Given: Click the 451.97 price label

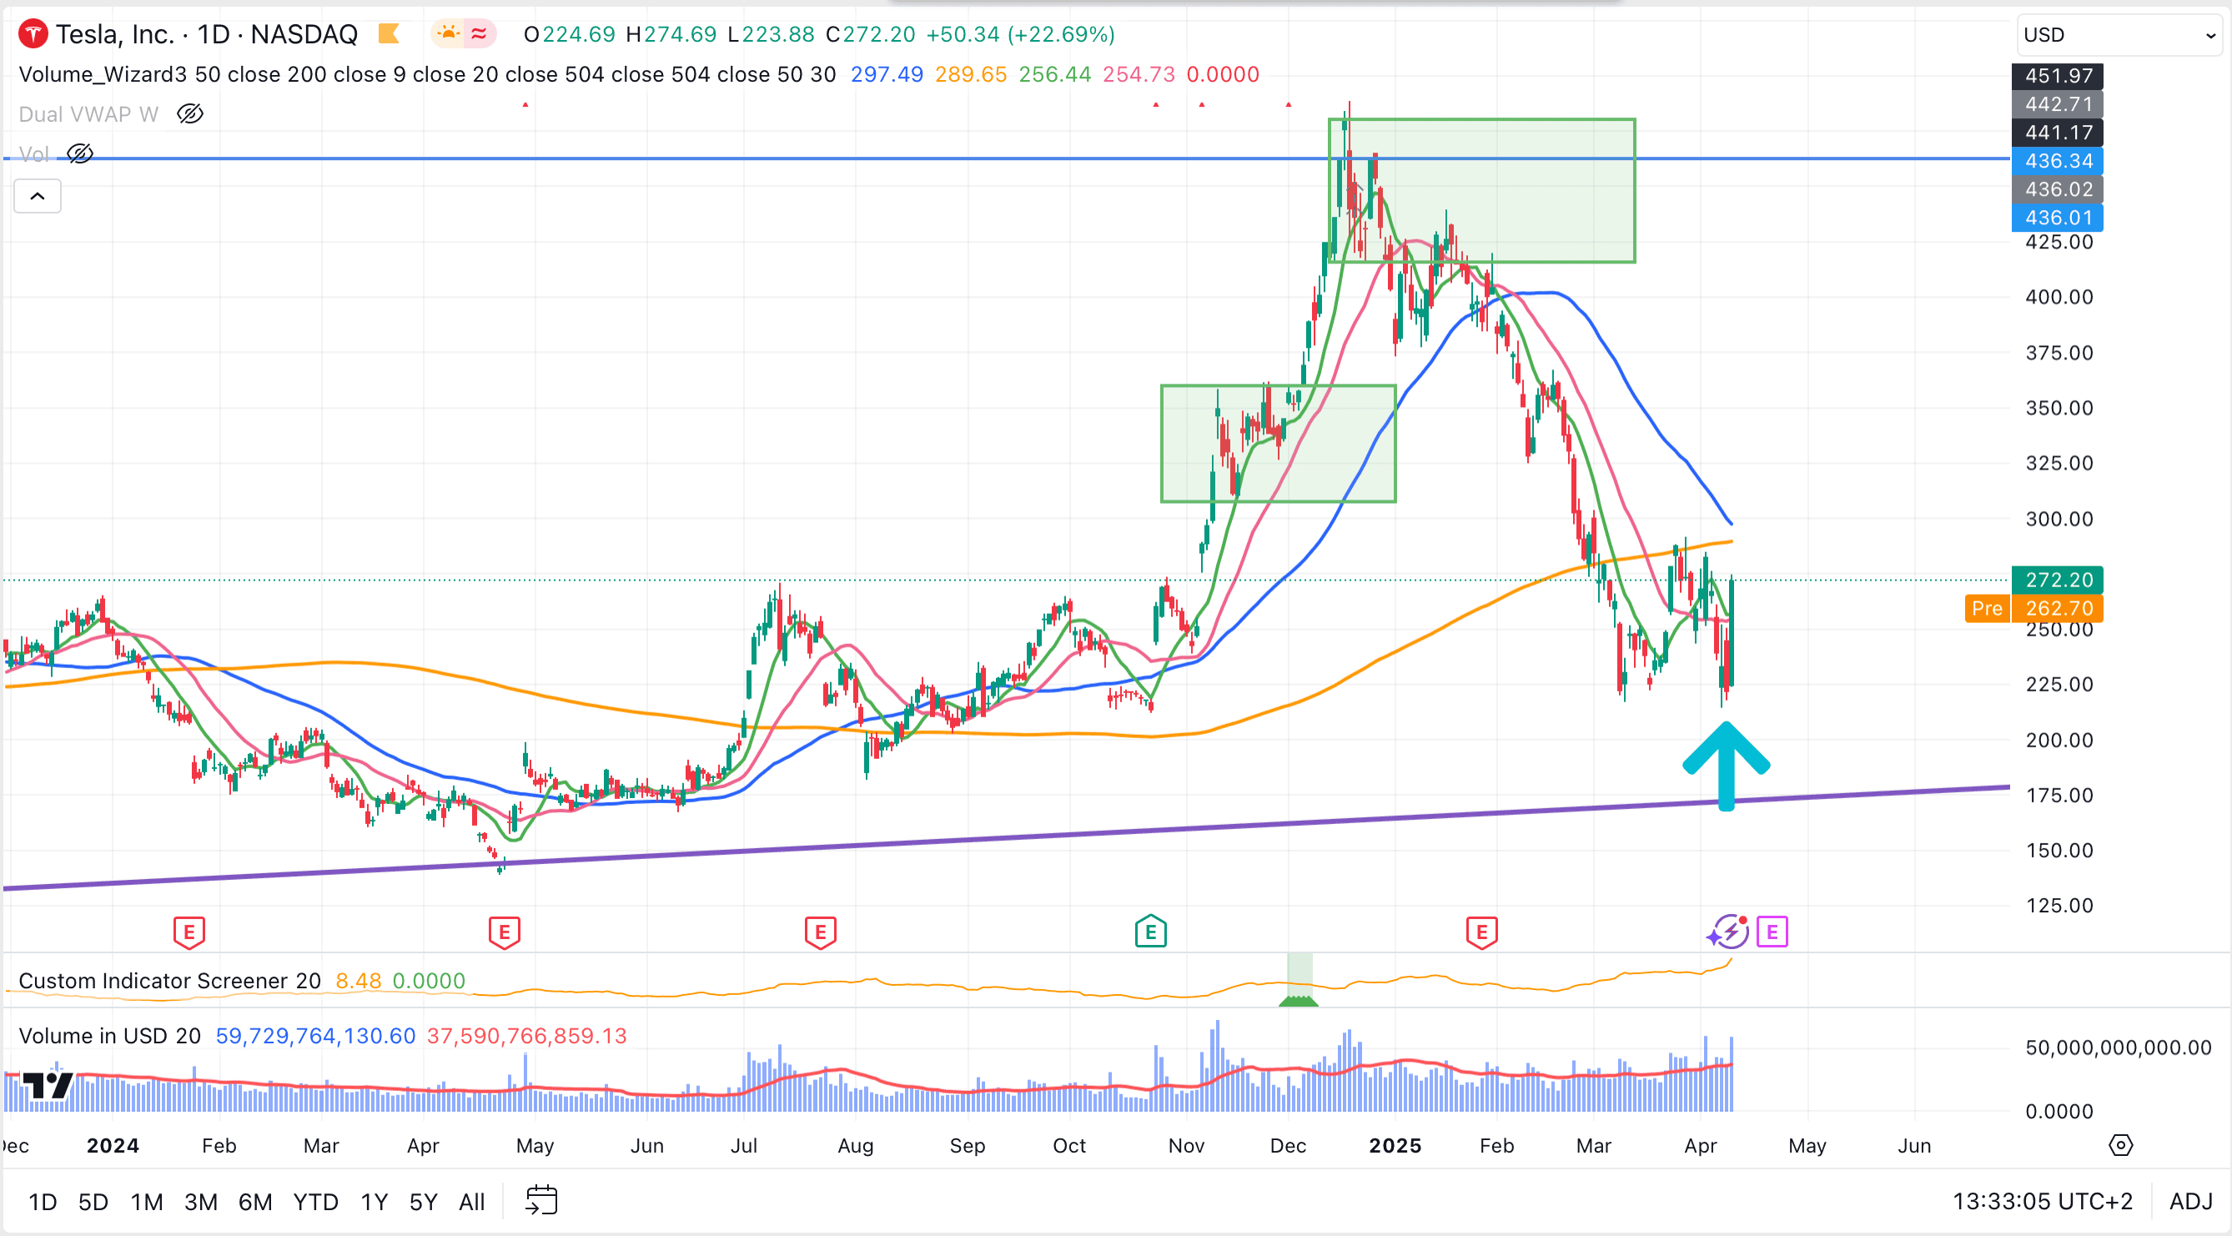Looking at the screenshot, I should 2058,76.
